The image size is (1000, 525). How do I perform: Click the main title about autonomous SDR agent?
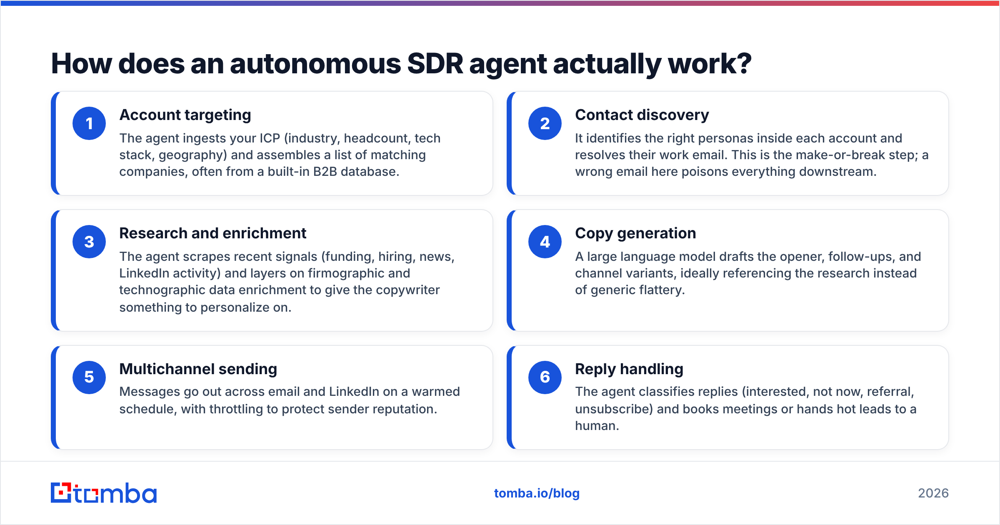coord(401,64)
